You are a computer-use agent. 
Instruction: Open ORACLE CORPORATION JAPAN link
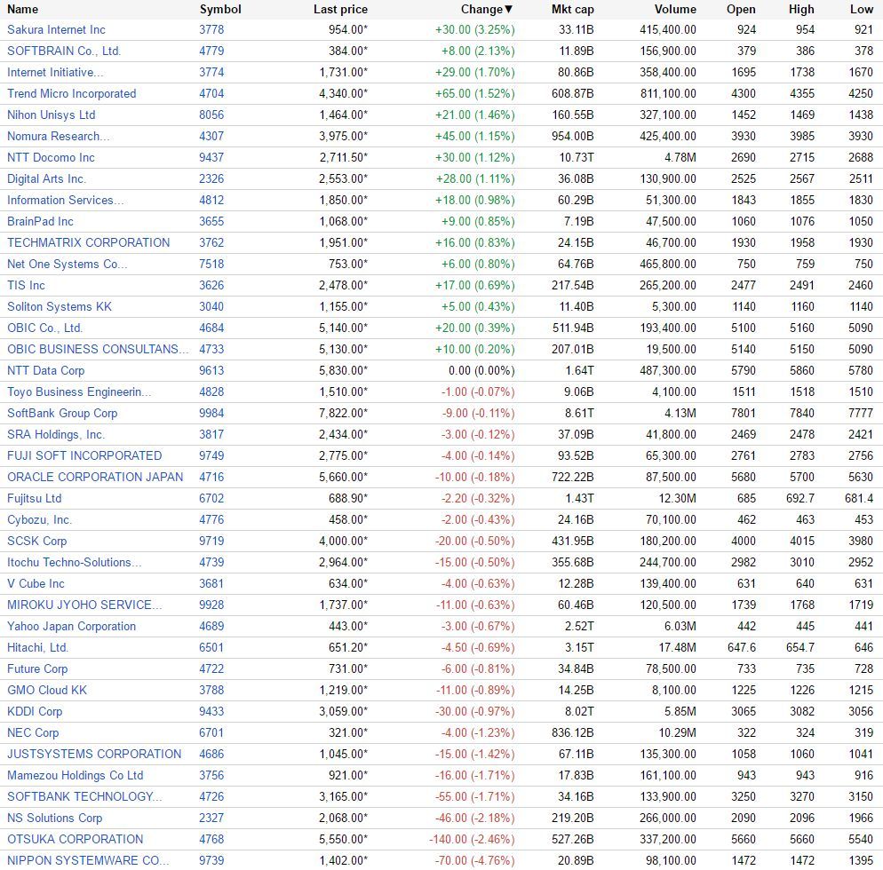pyautogui.click(x=95, y=478)
